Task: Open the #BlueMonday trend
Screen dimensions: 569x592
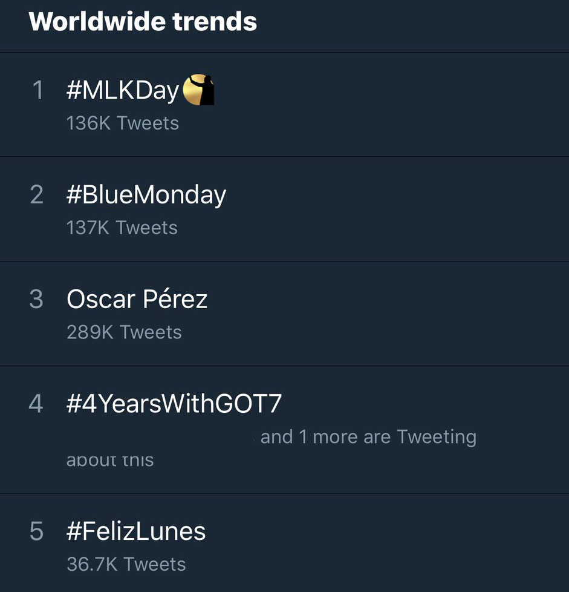Action: [x=146, y=195]
